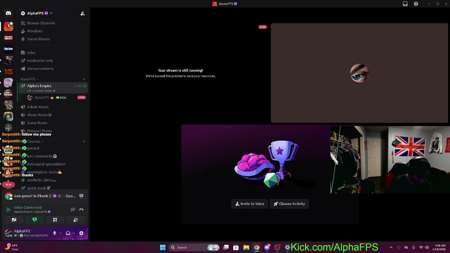Open the activities launcher icon in voice panel

click(x=55, y=220)
